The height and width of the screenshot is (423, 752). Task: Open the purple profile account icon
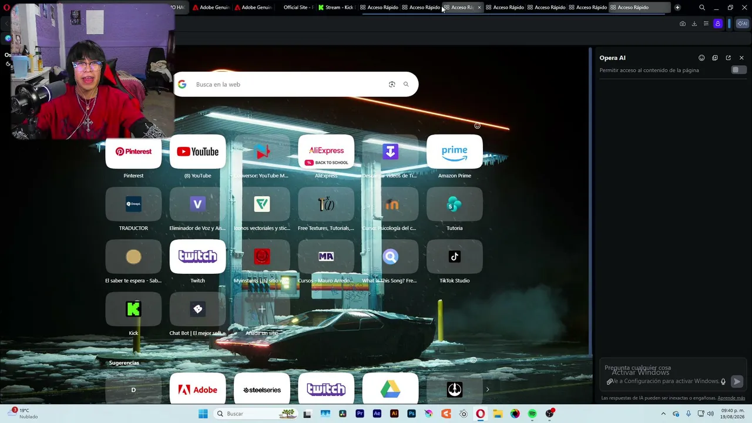point(718,23)
